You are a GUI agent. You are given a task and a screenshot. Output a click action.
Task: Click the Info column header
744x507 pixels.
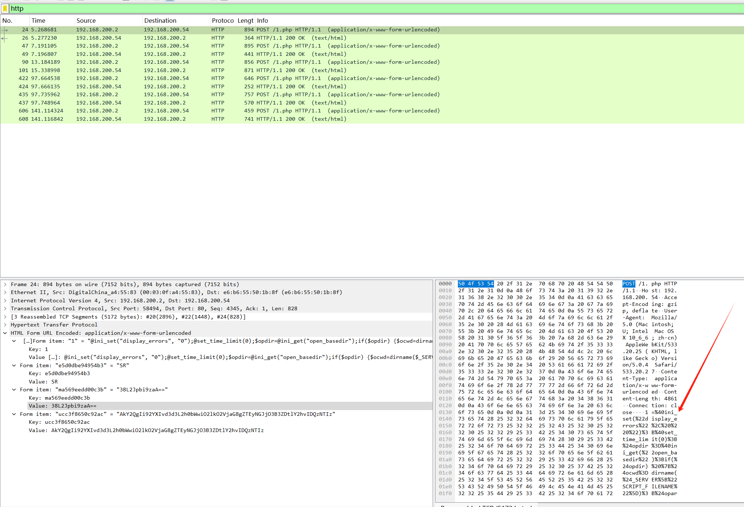click(x=262, y=21)
